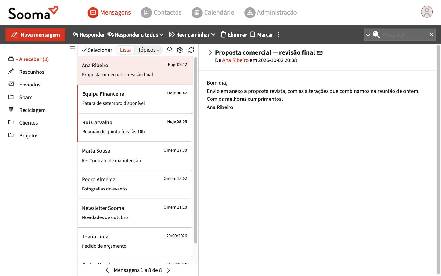Click the mark-as-read envelope icon

coord(170,50)
